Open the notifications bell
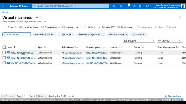 tap(128, 6)
